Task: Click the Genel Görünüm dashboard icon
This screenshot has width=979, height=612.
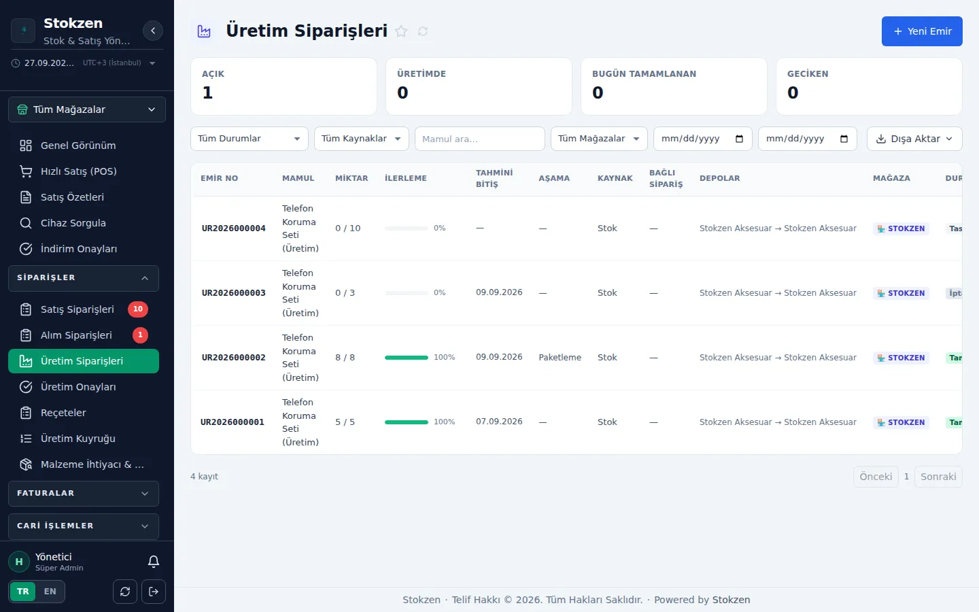Action: [x=26, y=146]
